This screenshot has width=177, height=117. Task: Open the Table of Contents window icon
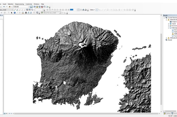[35, 7]
